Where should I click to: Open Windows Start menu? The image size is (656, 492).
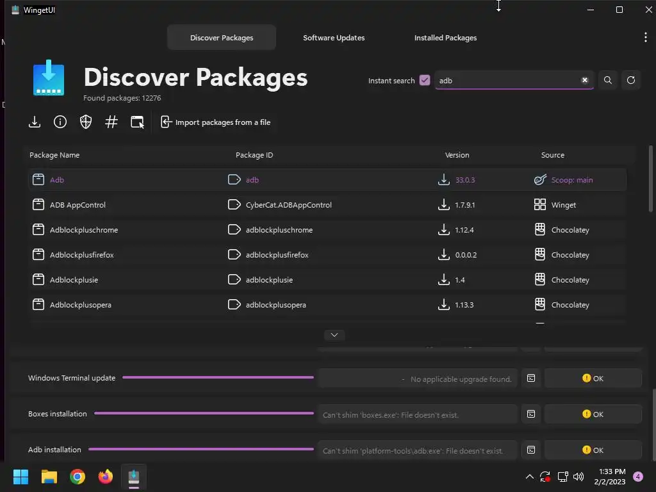(x=20, y=477)
